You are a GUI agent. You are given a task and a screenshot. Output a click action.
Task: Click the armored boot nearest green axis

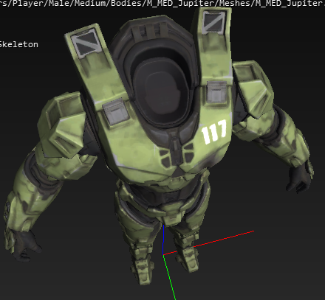click(x=143, y=264)
